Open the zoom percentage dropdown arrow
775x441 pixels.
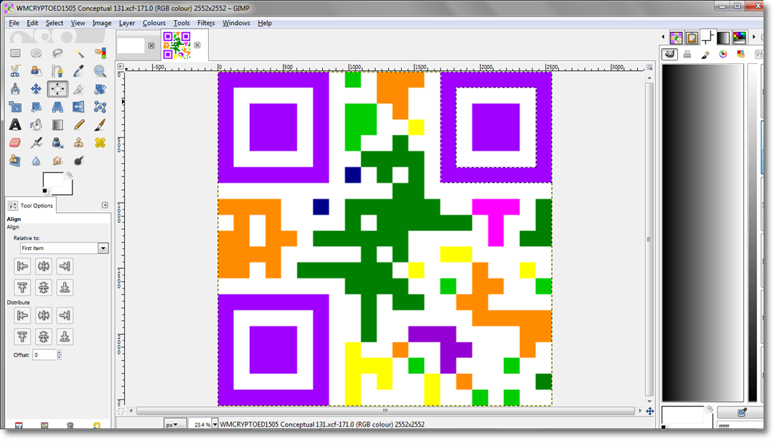[215, 425]
